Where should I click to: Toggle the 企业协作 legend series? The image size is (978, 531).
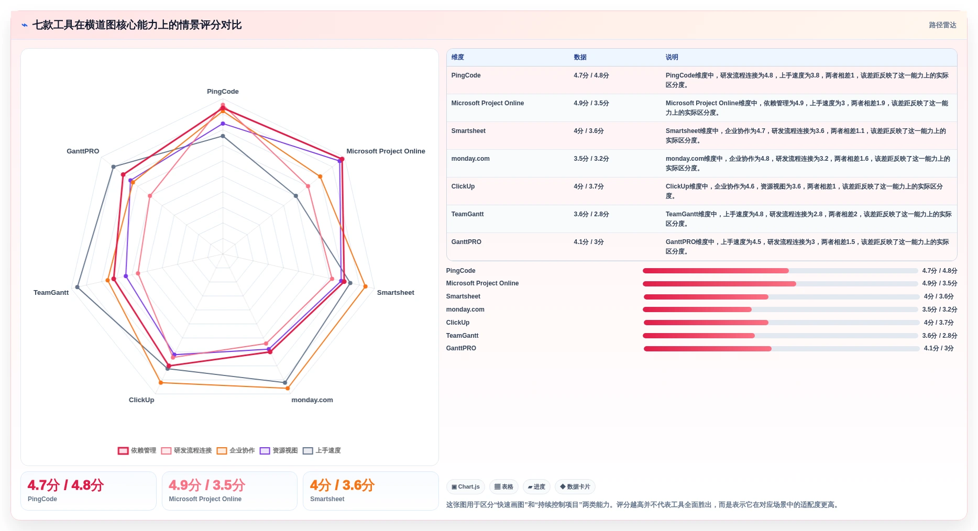coord(236,450)
